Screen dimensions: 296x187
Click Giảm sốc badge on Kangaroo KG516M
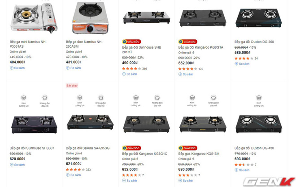(188, 148)
